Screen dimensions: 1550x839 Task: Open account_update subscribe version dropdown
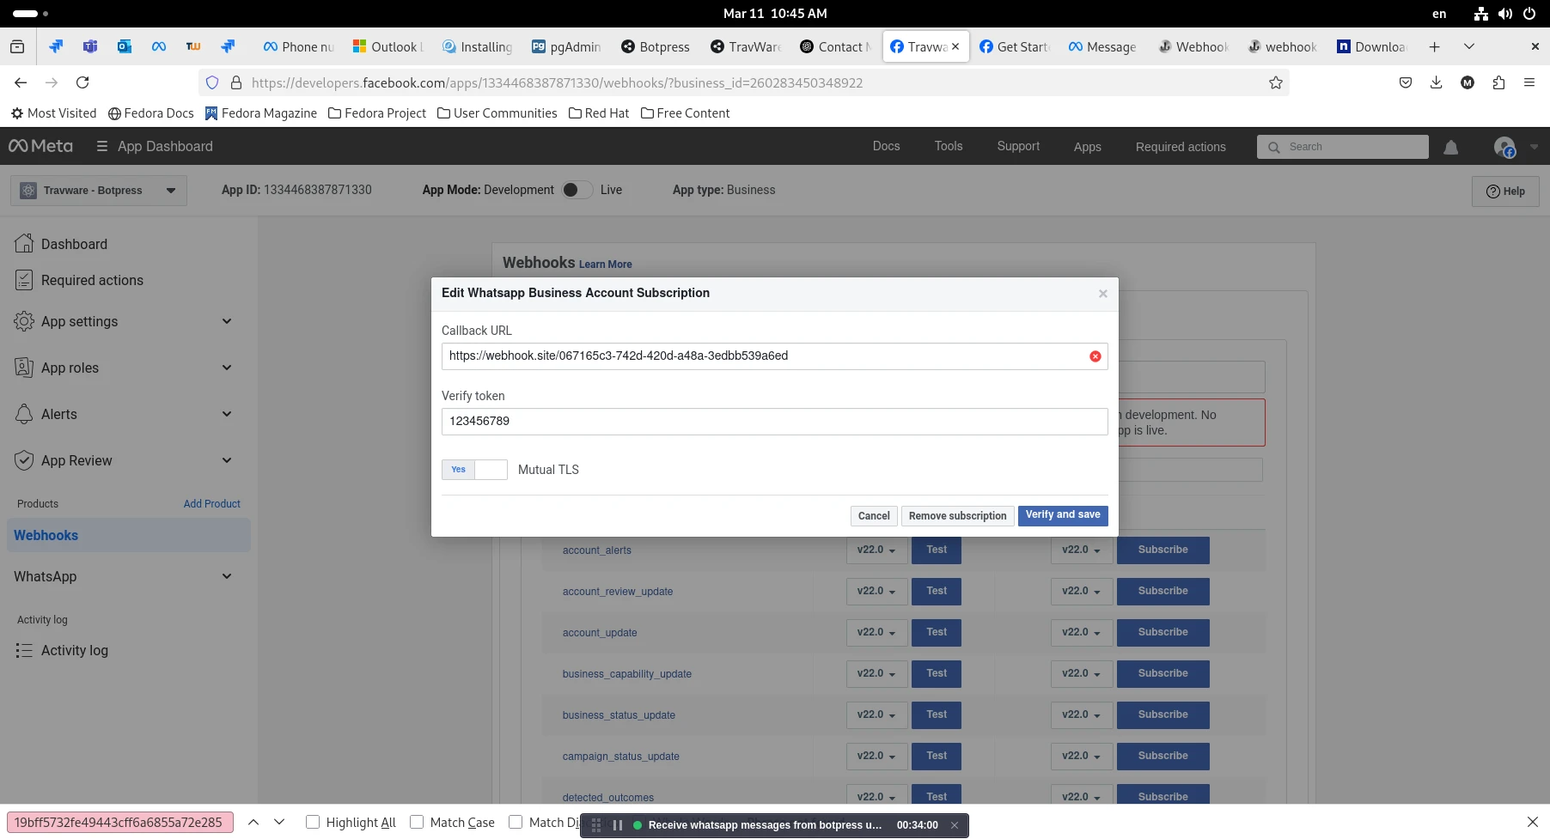click(x=1081, y=632)
